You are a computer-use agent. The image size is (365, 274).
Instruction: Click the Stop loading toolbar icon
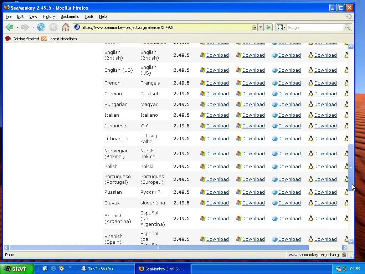tap(53, 27)
